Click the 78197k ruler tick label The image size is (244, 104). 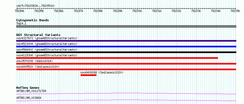tap(78, 11)
